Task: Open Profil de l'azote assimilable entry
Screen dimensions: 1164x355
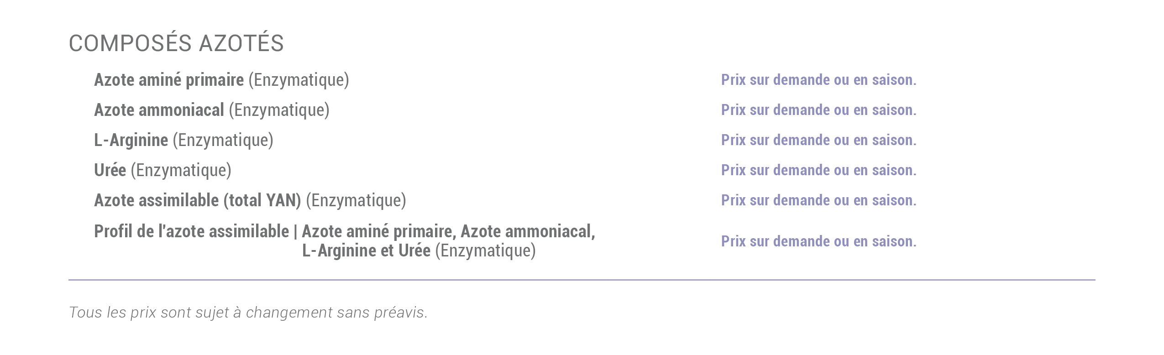Action: pos(345,241)
